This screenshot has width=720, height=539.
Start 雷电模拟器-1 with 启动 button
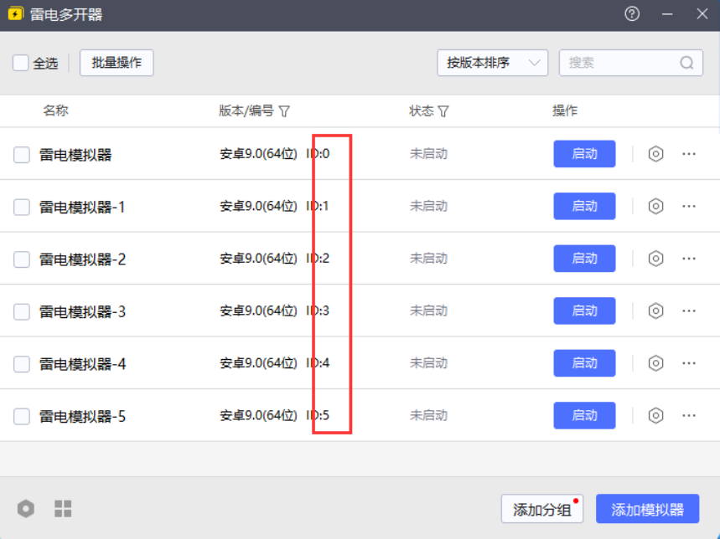coord(584,206)
